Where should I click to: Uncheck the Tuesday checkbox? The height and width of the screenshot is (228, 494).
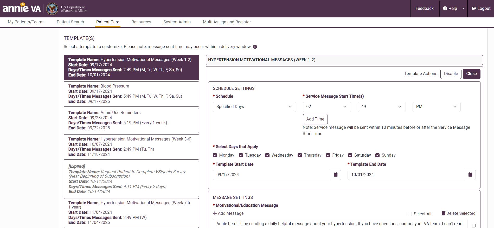pyautogui.click(x=241, y=155)
